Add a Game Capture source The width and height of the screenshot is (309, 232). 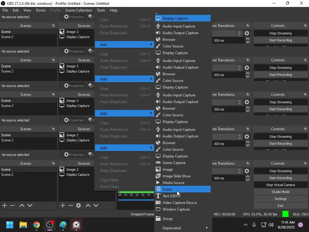(183, 163)
